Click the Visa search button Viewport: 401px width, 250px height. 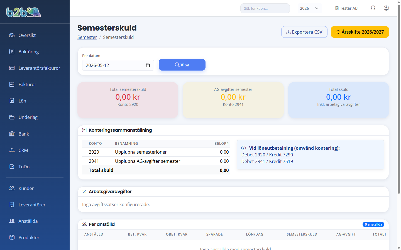(182, 65)
